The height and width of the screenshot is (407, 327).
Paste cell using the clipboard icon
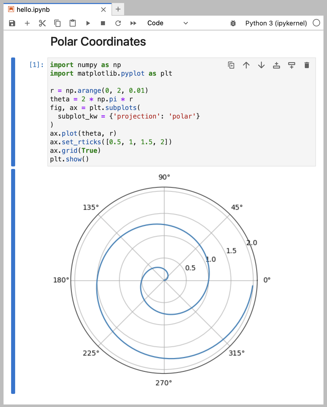(73, 23)
